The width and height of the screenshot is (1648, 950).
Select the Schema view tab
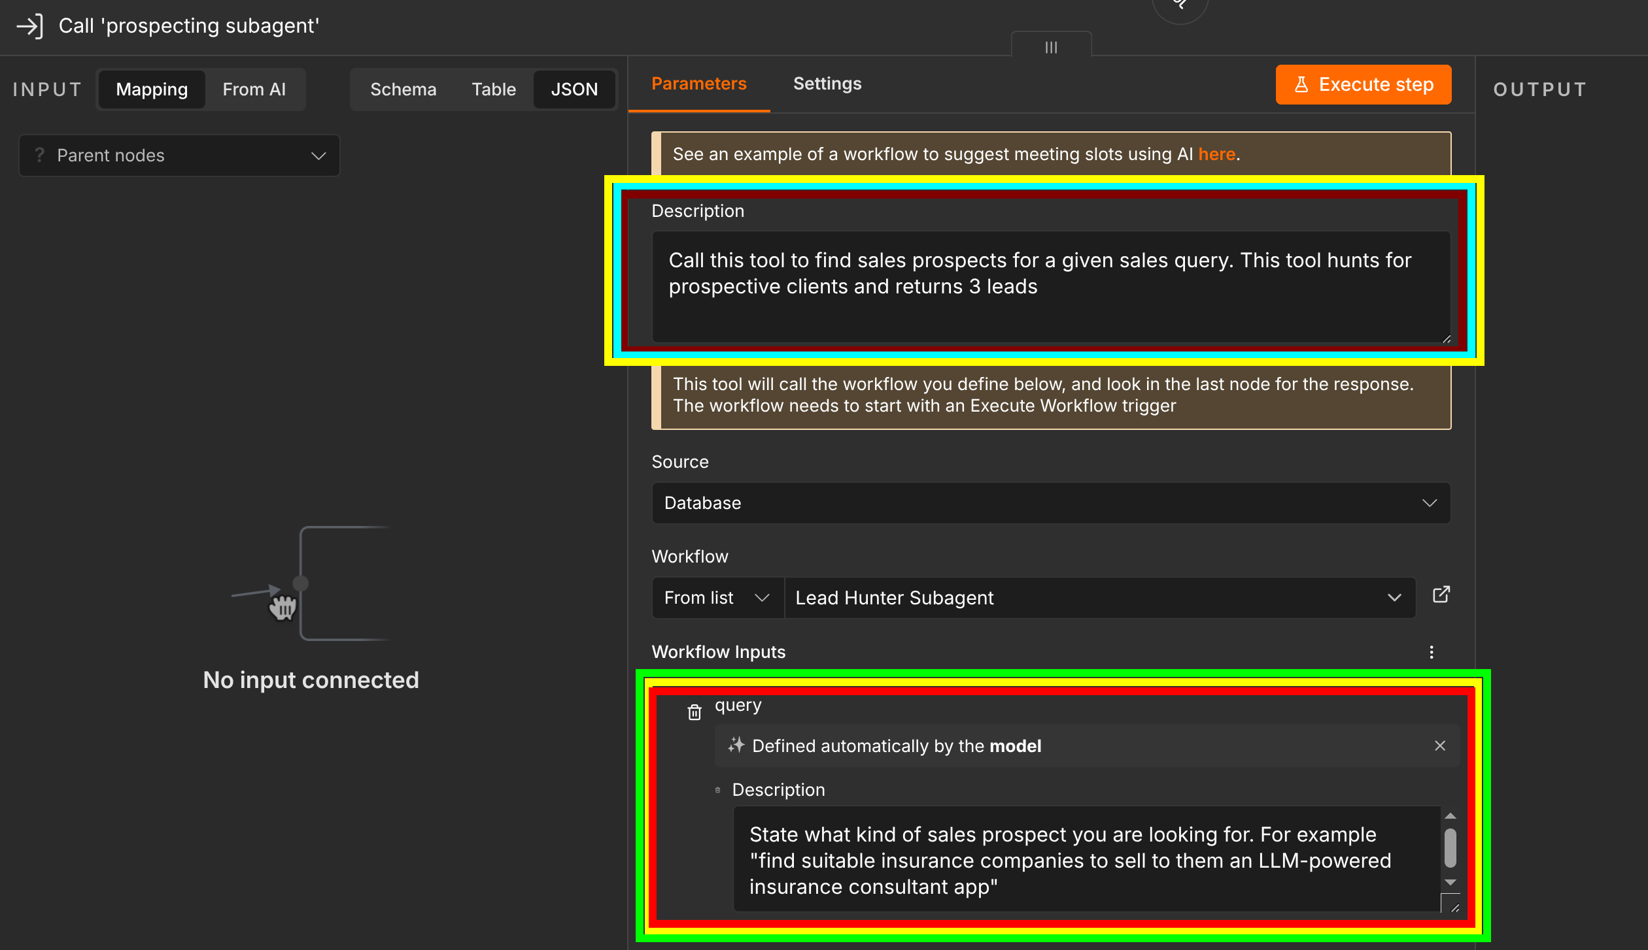click(403, 90)
